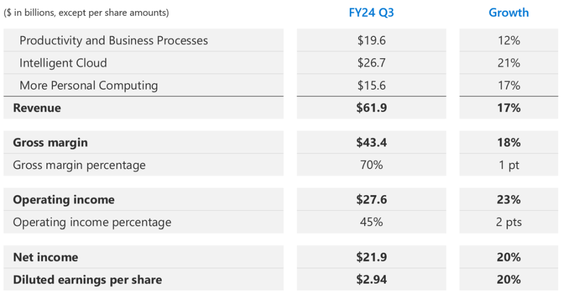Click the 1 pt growth cell
This screenshot has width=564, height=295.
tap(508, 165)
